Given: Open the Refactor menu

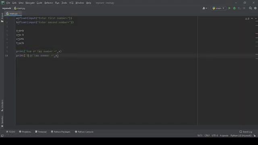Looking at the screenshot, I should (x=49, y=3).
